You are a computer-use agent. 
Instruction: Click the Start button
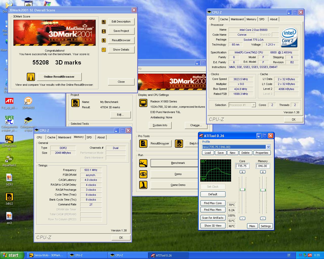point(12,255)
